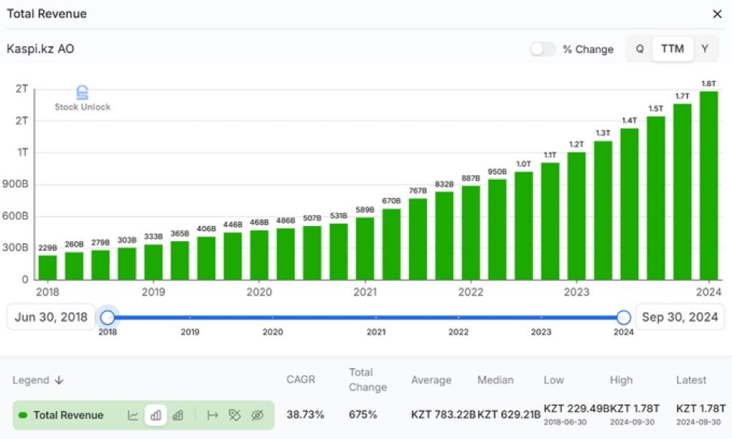The width and height of the screenshot is (732, 439).
Task: Select bar chart type for Total Revenue
Action: (156, 416)
